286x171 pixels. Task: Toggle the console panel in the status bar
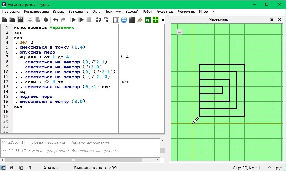[x=3, y=168]
